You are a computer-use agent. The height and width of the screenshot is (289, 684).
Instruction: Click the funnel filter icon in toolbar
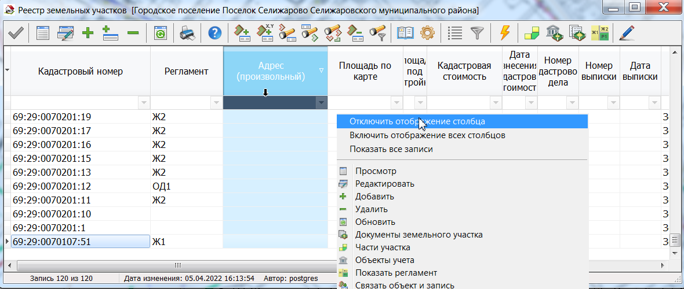coord(477,33)
